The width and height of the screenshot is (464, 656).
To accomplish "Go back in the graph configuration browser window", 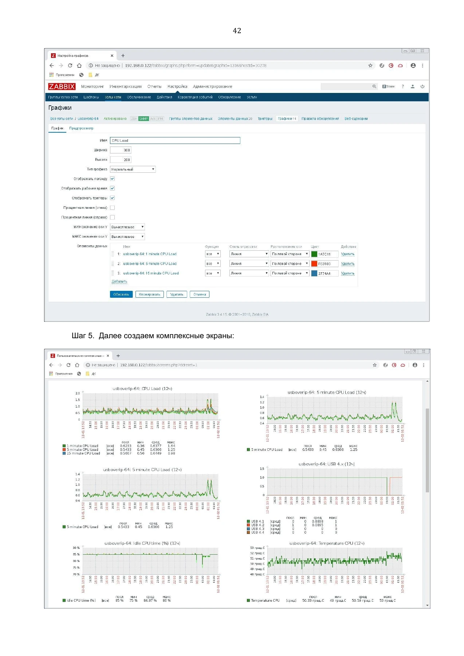I will pyautogui.click(x=52, y=66).
